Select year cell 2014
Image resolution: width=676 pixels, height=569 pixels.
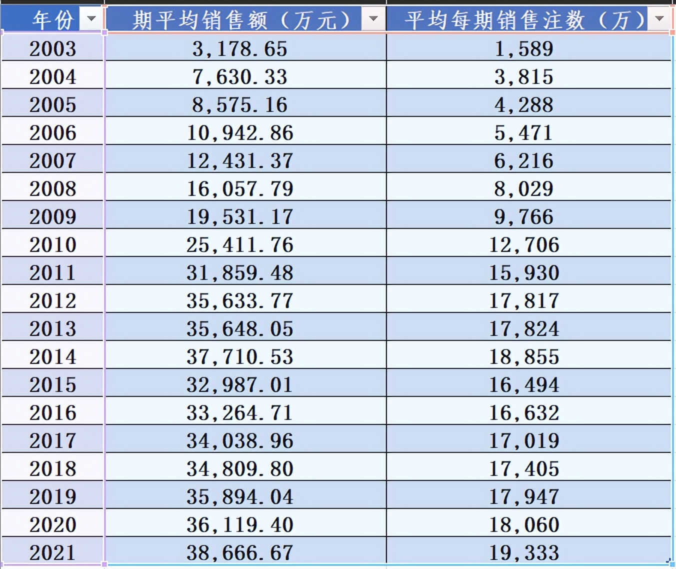[x=52, y=356]
